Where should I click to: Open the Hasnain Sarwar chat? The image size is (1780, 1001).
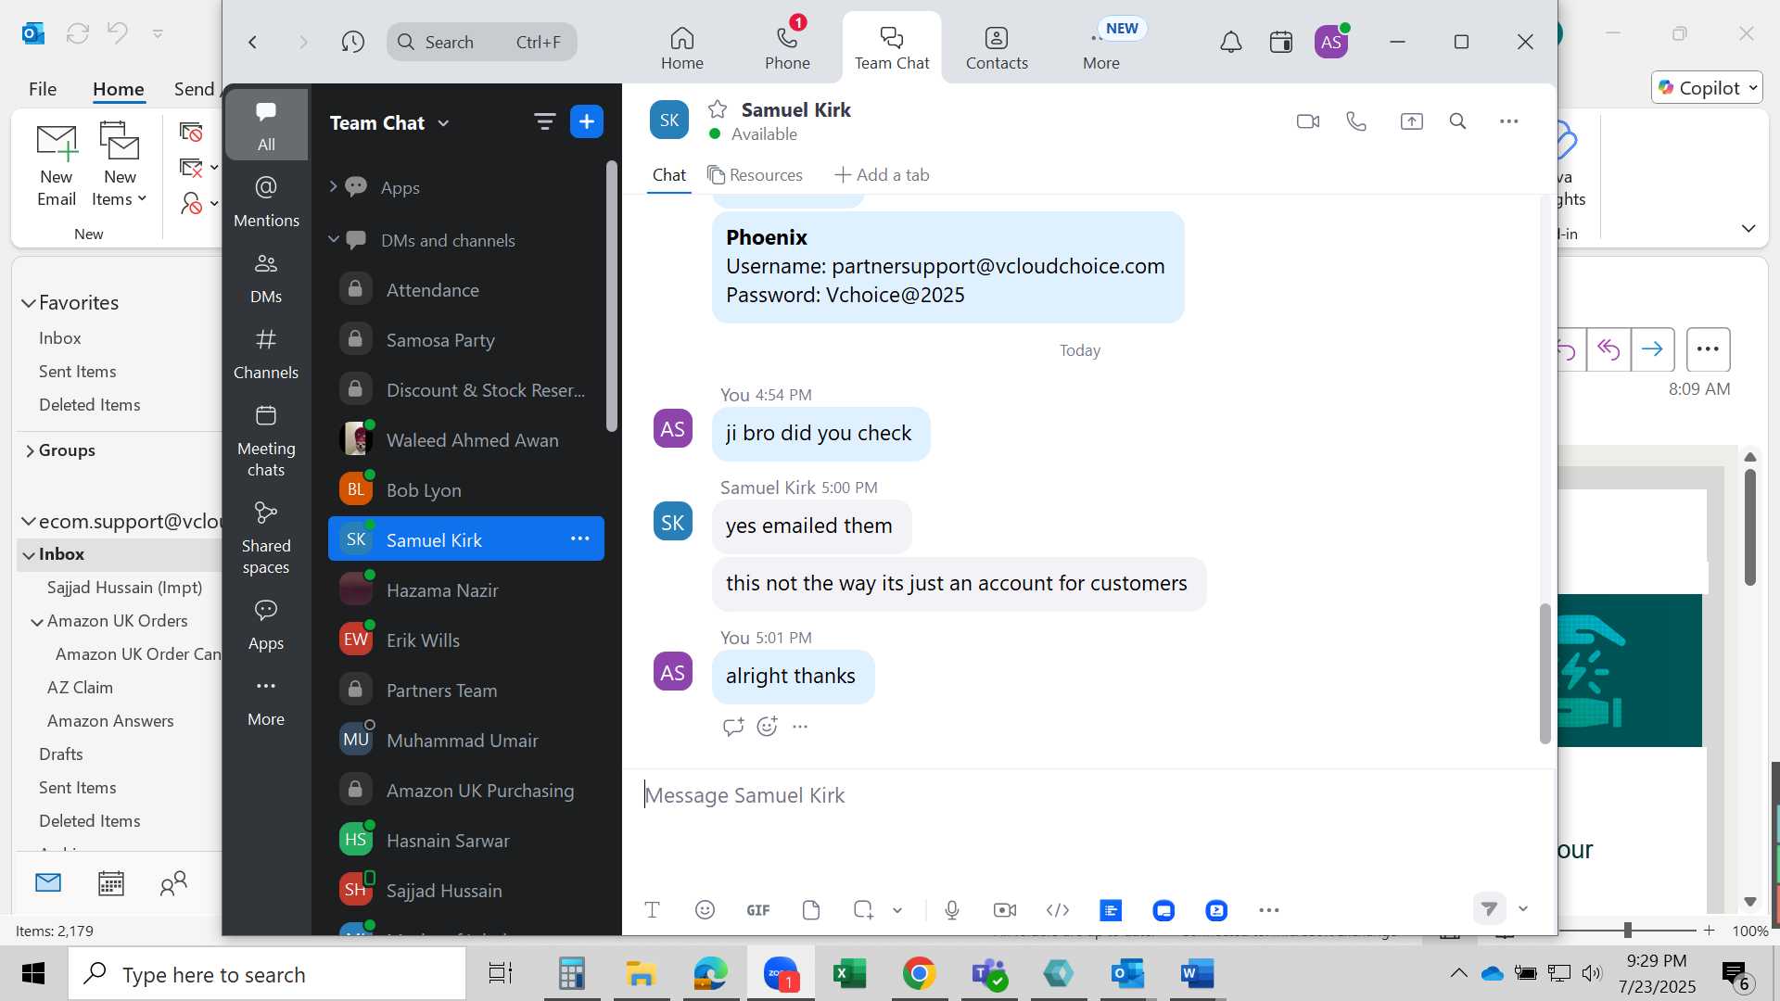pyautogui.click(x=466, y=840)
